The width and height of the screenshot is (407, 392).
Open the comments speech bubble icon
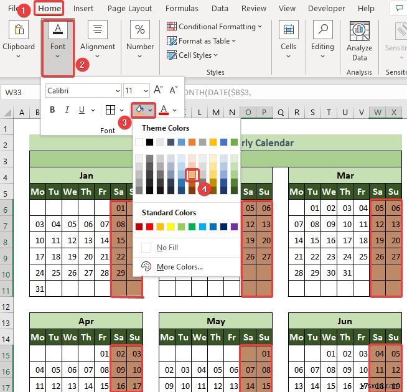pos(399,8)
